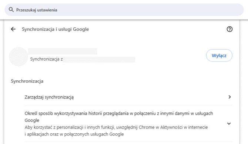Focus the Przeszukaj ustawienia search field
The width and height of the screenshot is (248, 144).
124,10
